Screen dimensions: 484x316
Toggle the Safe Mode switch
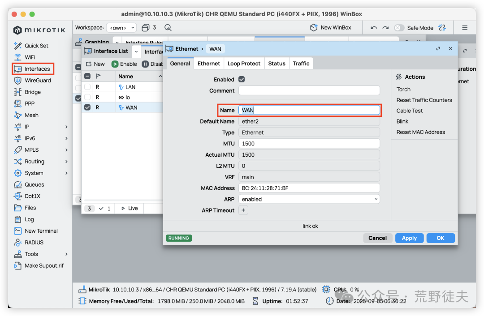point(399,28)
